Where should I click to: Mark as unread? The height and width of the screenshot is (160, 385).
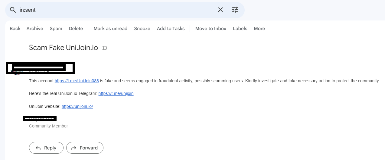[110, 29]
